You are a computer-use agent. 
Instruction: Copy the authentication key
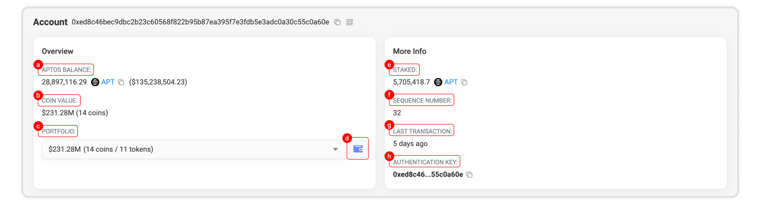(x=470, y=175)
